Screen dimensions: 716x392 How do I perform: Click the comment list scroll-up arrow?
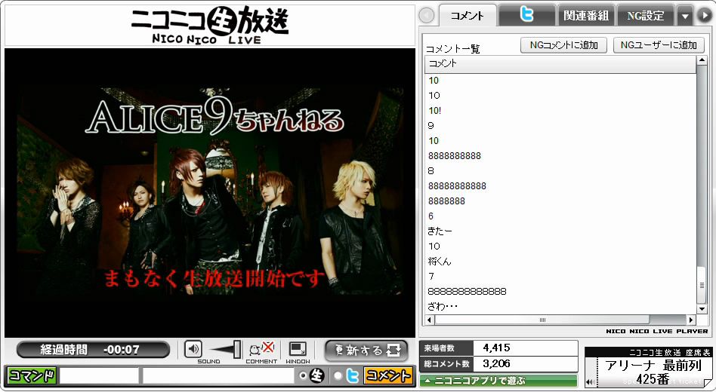coord(702,60)
